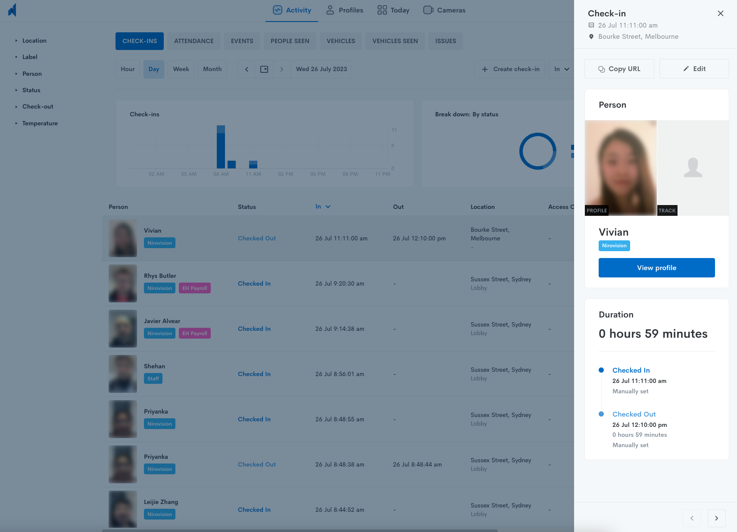Click Shehan's Checked In status
Image resolution: width=737 pixels, height=532 pixels.
(254, 374)
